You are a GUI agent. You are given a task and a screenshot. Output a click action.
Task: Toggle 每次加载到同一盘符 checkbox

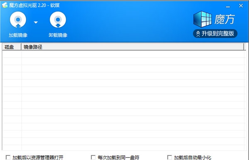[93, 158]
